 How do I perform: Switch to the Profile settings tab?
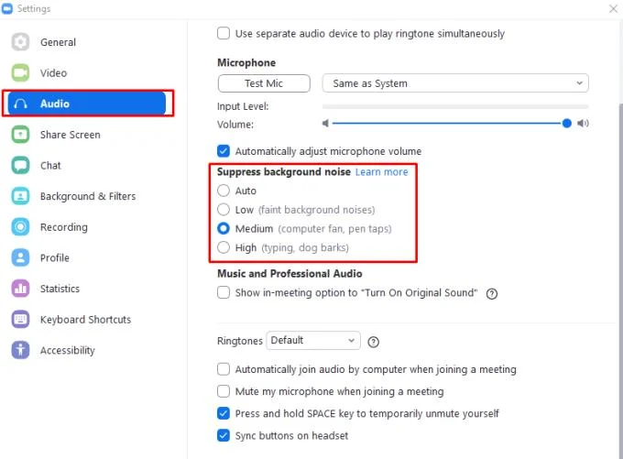(x=55, y=258)
